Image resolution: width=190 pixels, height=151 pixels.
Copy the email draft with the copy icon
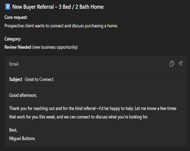(x=172, y=64)
